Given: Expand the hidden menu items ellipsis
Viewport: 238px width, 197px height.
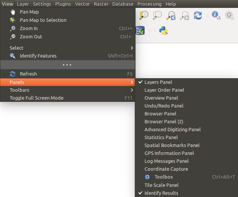Looking at the screenshot, I should 67,65.
